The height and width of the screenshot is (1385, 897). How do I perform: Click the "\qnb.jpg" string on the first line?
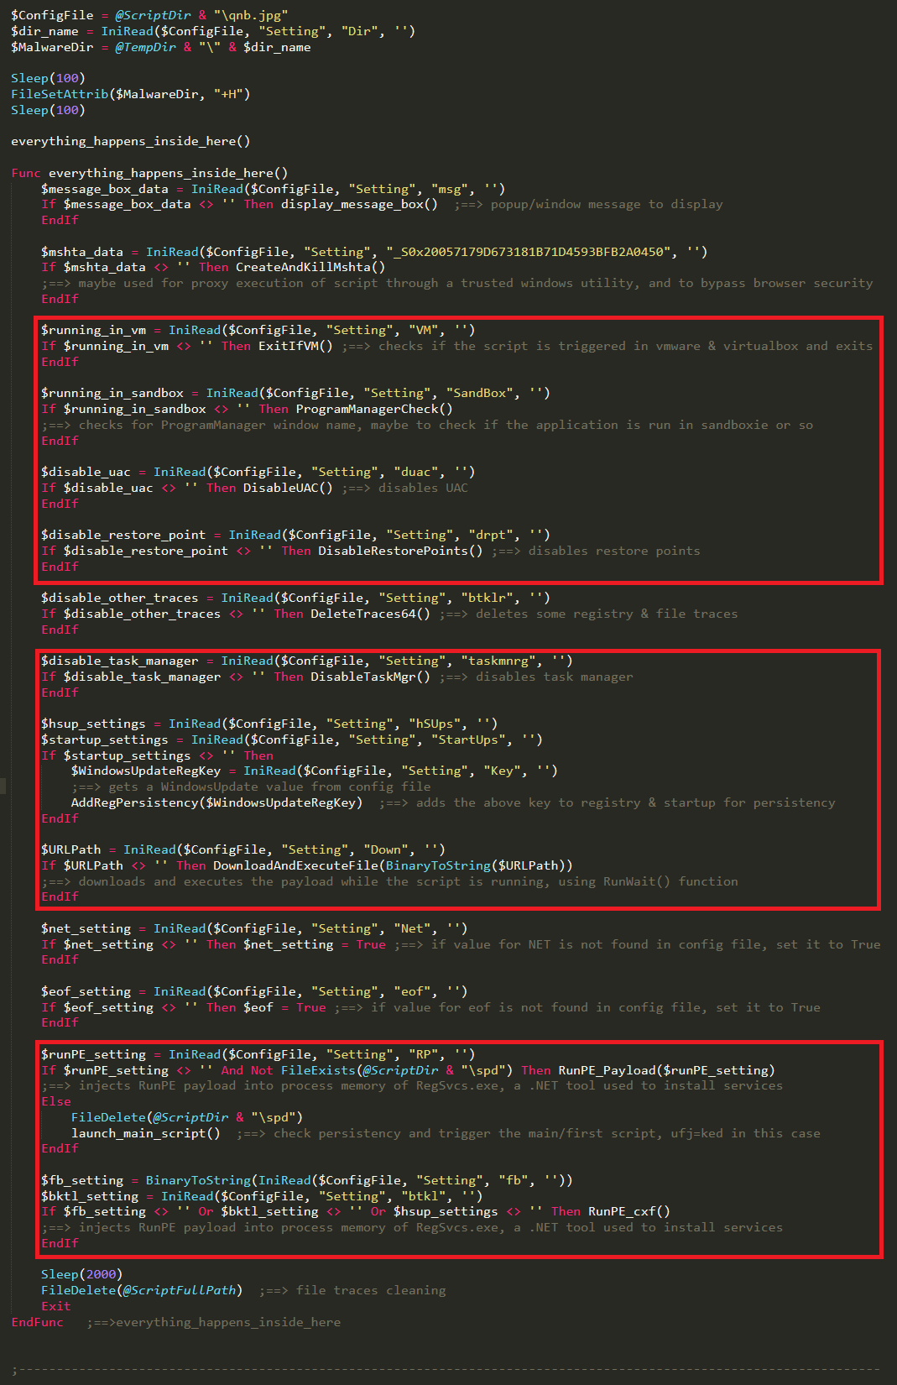[x=251, y=15]
